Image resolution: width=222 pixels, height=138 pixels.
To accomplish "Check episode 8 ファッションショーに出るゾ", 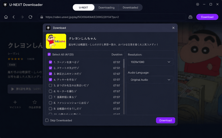I will (x=51, y=103).
